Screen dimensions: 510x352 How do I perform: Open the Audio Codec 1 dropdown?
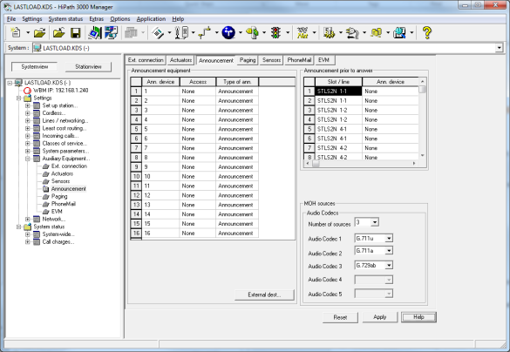point(389,239)
